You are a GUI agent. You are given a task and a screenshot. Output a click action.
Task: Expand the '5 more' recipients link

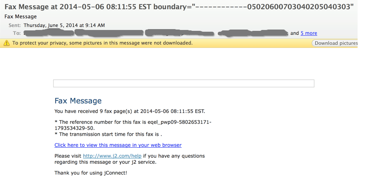309,33
